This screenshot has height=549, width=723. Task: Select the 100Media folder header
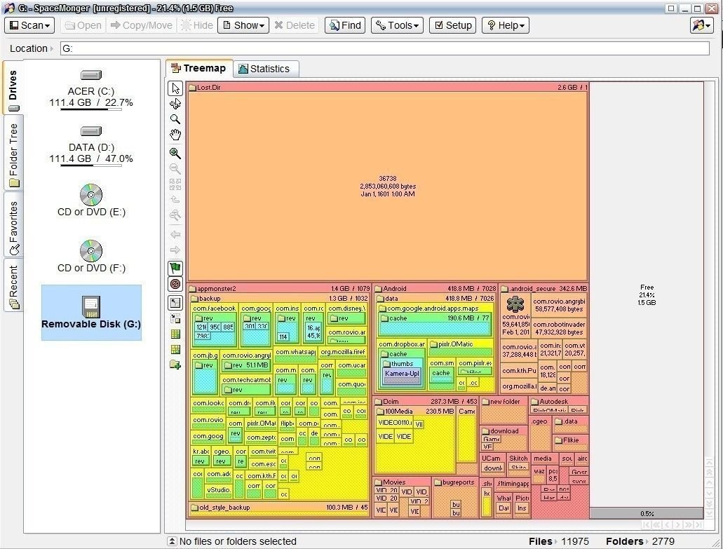[x=415, y=411]
